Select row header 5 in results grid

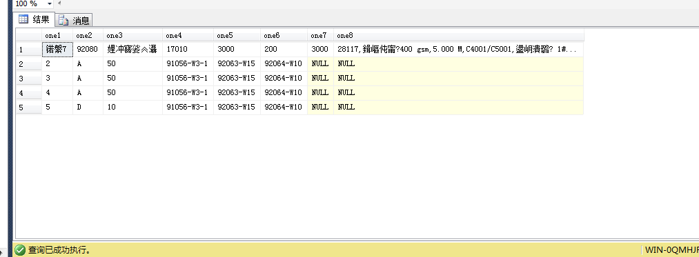tap(29, 107)
